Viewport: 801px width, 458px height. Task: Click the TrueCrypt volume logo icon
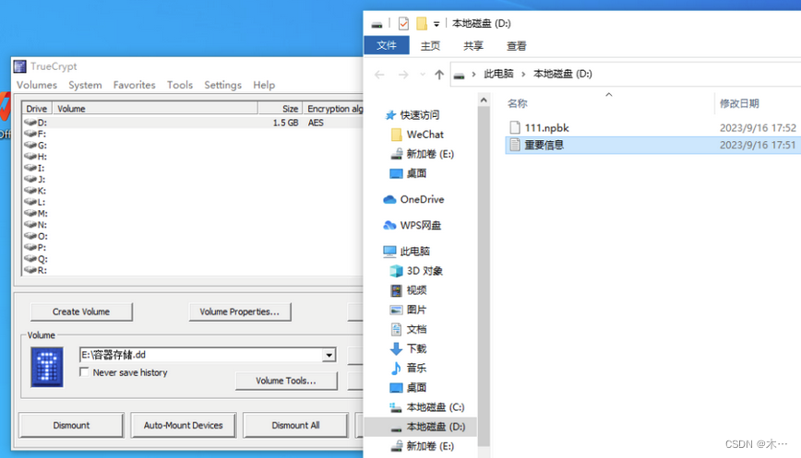point(47,367)
